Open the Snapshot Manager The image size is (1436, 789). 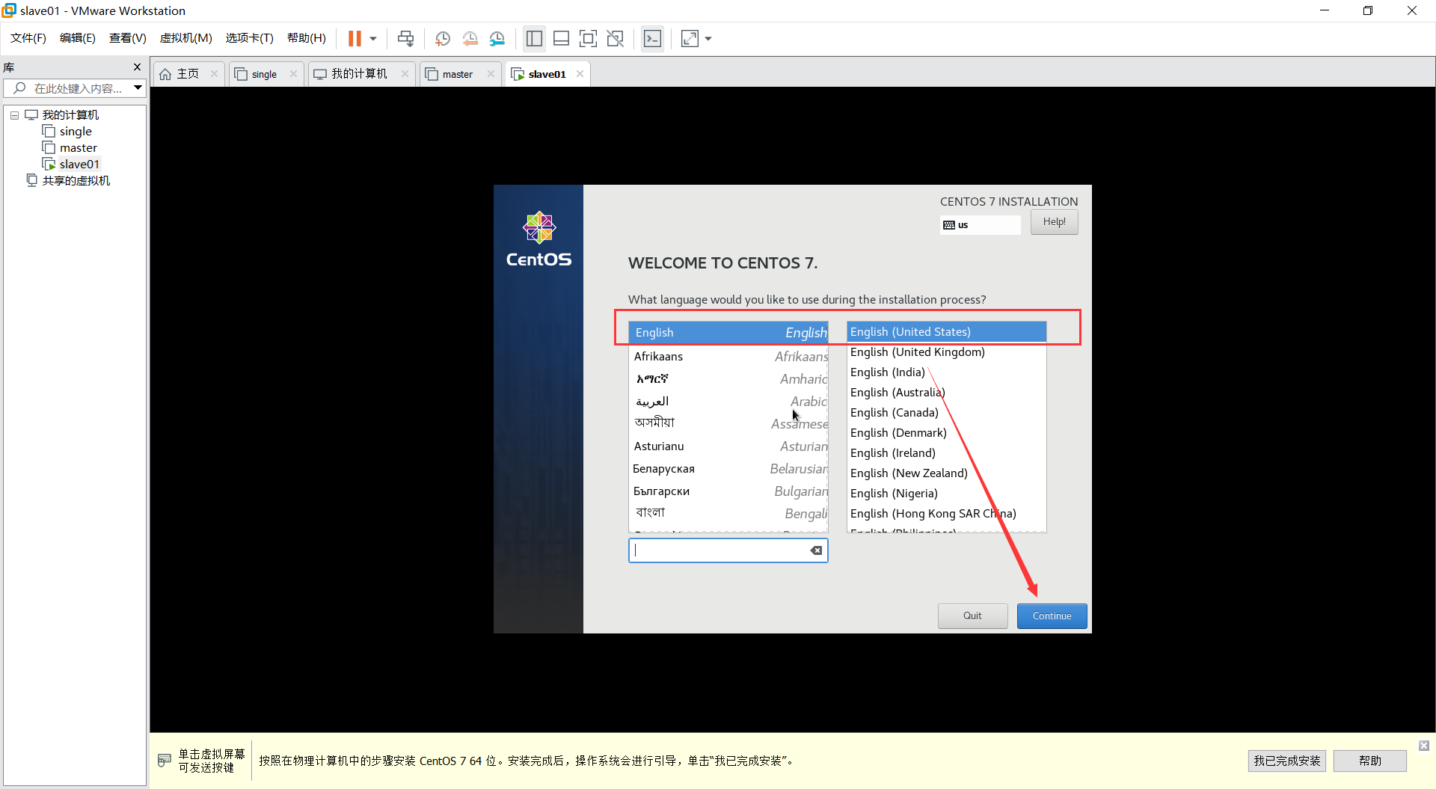497,38
